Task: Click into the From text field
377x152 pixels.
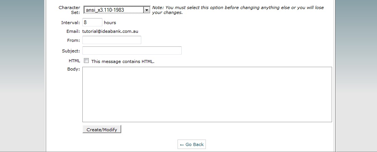Action: tap(111, 40)
